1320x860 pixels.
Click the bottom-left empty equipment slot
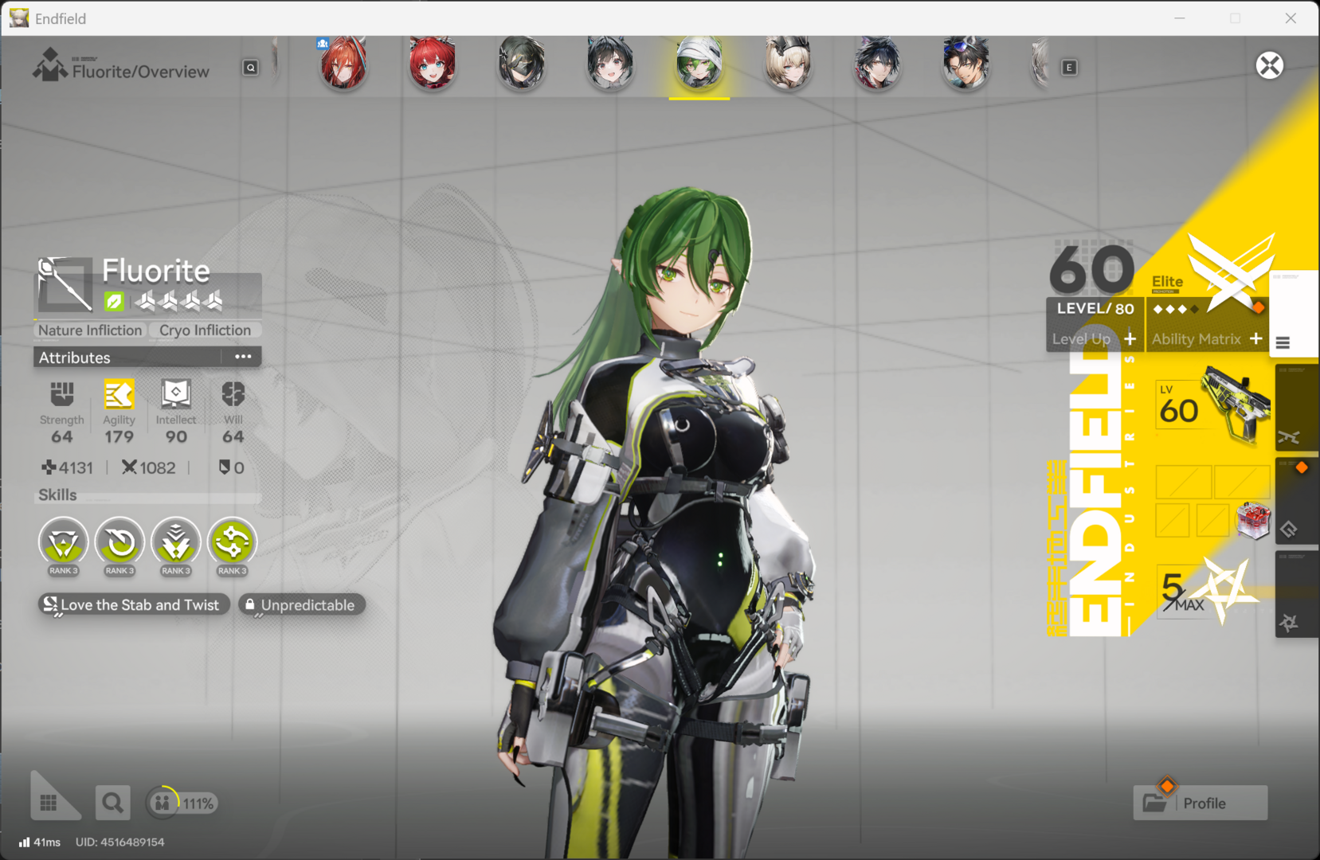(1173, 520)
